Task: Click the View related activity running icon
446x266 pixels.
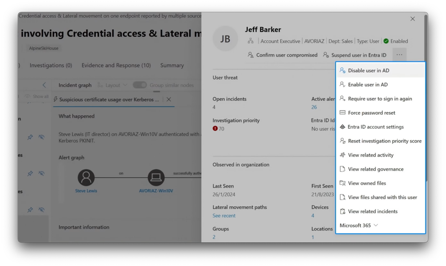Action: coord(342,155)
